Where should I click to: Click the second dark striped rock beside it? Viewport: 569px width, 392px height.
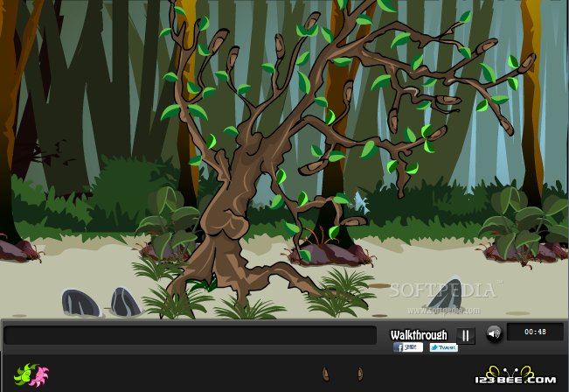(x=126, y=302)
